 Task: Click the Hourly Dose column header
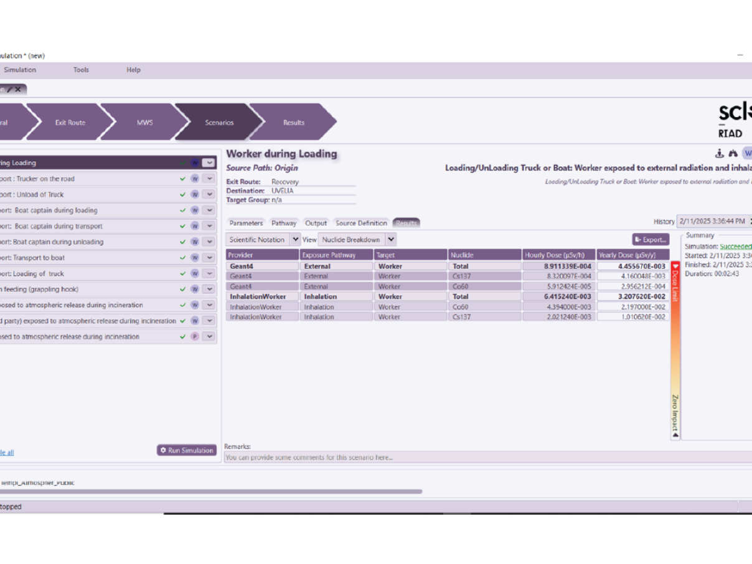(x=559, y=255)
